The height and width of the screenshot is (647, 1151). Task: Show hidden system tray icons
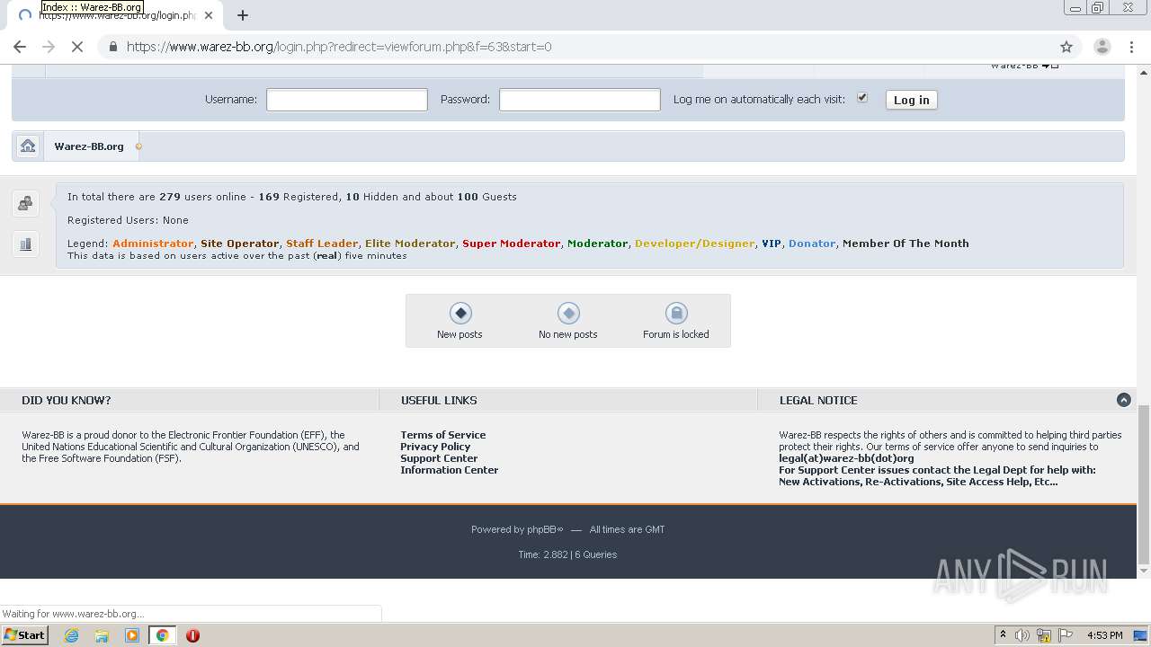pos(1003,635)
